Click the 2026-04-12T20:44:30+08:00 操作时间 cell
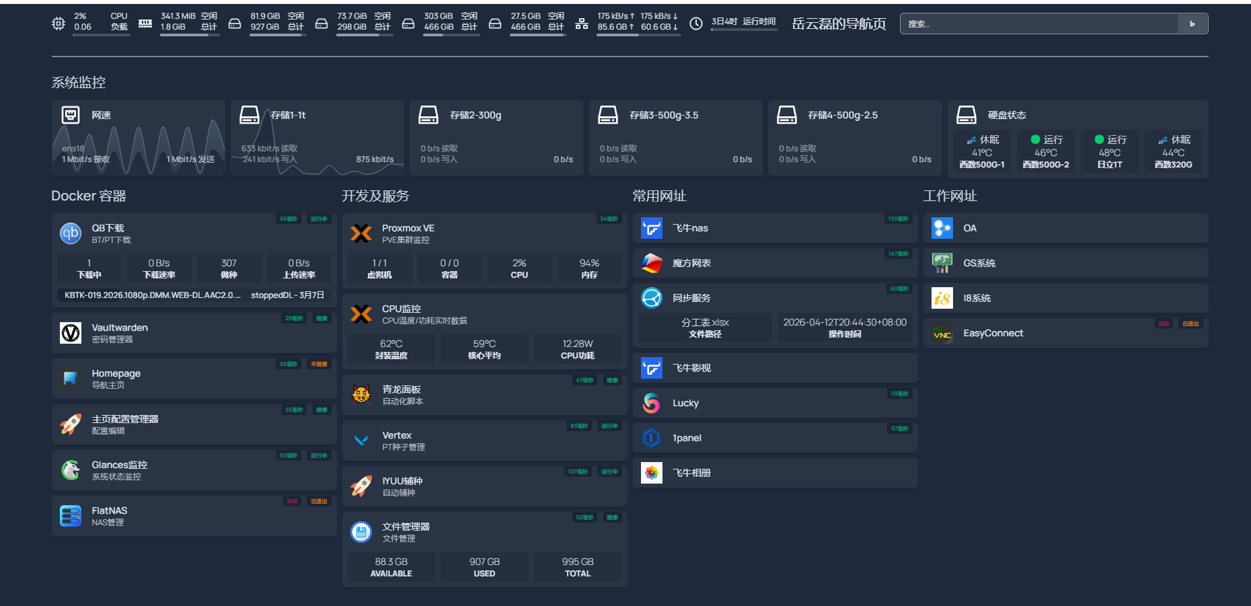The width and height of the screenshot is (1251, 606). click(845, 328)
